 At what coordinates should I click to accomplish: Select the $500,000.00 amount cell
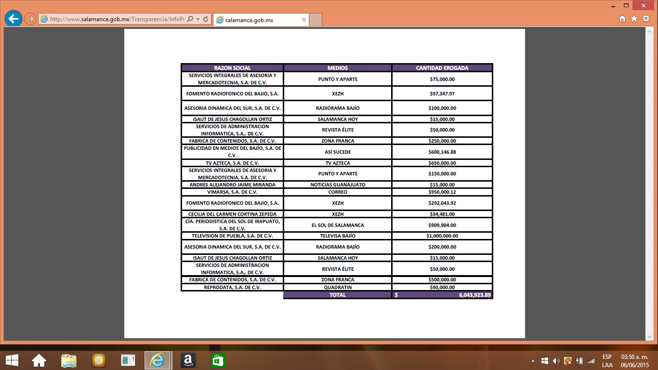coord(442,279)
